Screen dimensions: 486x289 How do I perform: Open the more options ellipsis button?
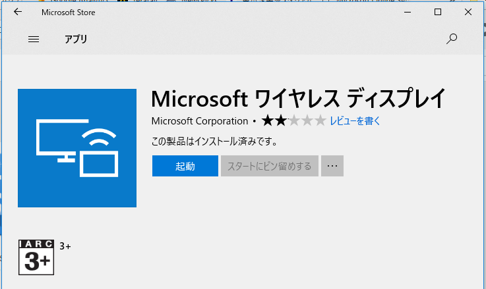click(x=332, y=166)
